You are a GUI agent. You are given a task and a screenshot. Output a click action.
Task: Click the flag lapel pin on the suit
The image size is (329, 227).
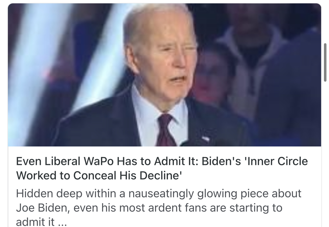pos(205,138)
